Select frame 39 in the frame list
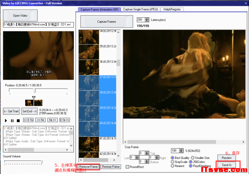 coord(98,113)
